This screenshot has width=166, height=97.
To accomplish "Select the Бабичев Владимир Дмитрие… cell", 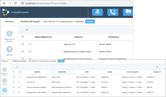I will (62, 87).
